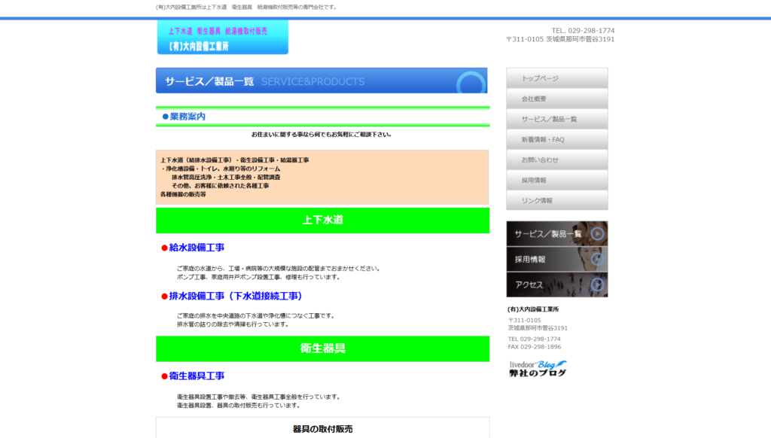The height and width of the screenshot is (438, 771).
Task: Click the 上下水道 green section header
Action: coord(322,221)
